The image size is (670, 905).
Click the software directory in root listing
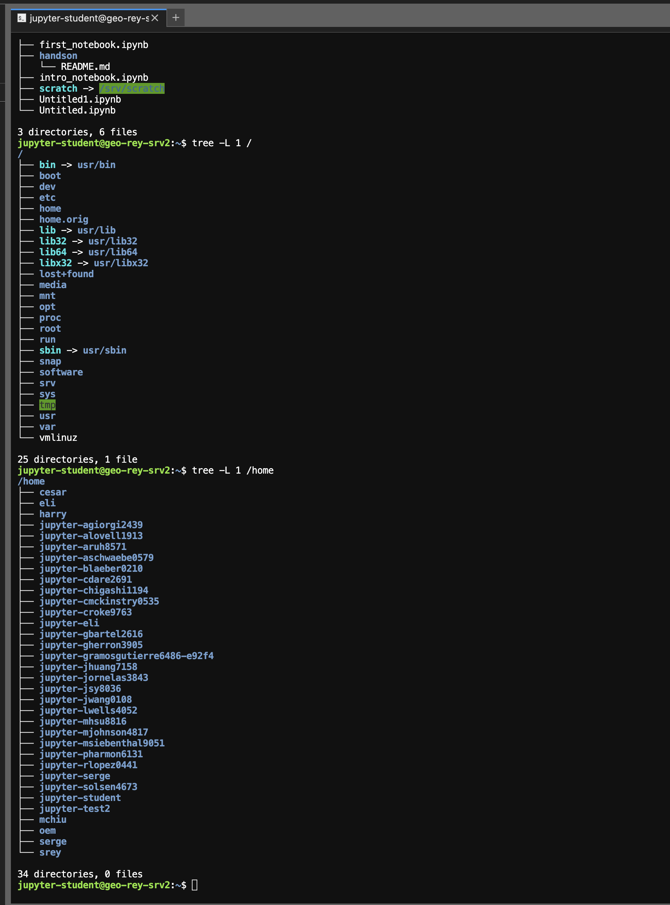tap(61, 372)
